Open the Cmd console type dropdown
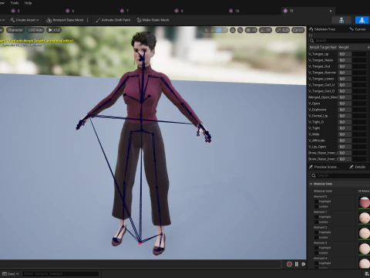The image size is (370, 278). (11, 274)
